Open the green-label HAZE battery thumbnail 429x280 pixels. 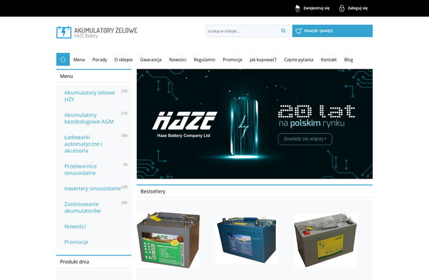(169, 240)
